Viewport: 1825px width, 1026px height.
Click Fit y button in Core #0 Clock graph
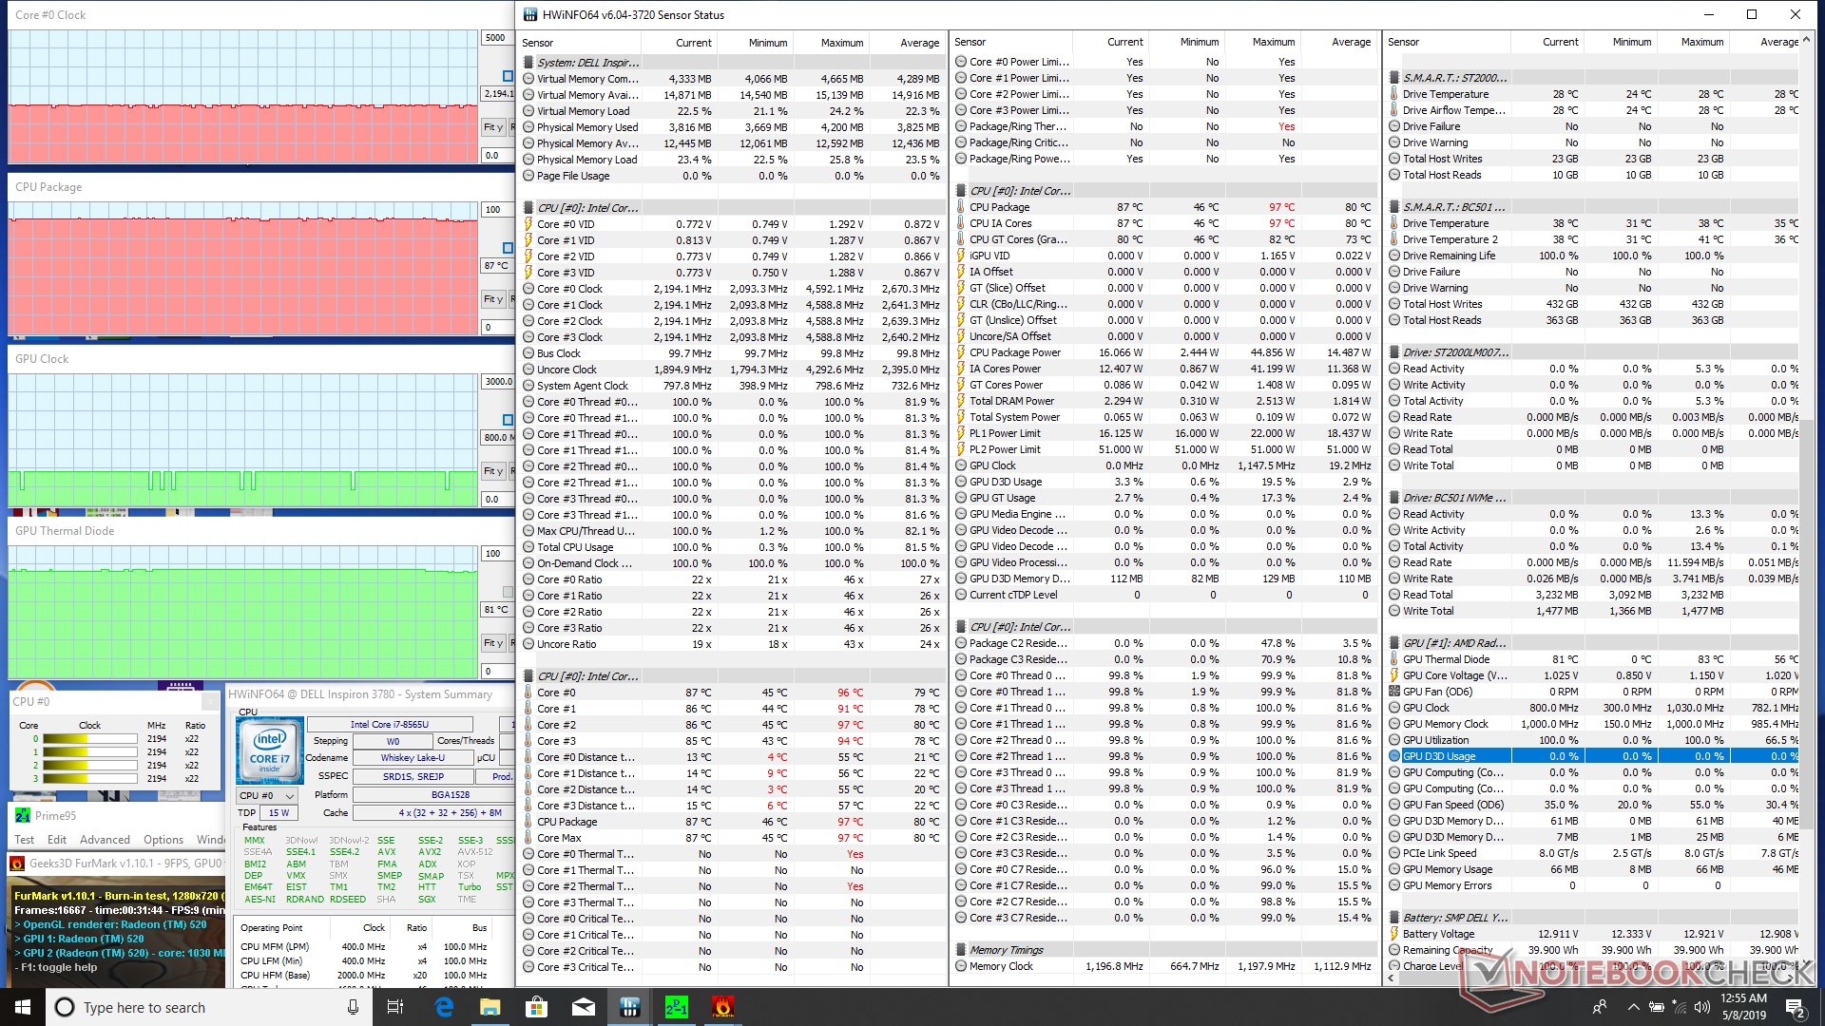[x=493, y=127]
